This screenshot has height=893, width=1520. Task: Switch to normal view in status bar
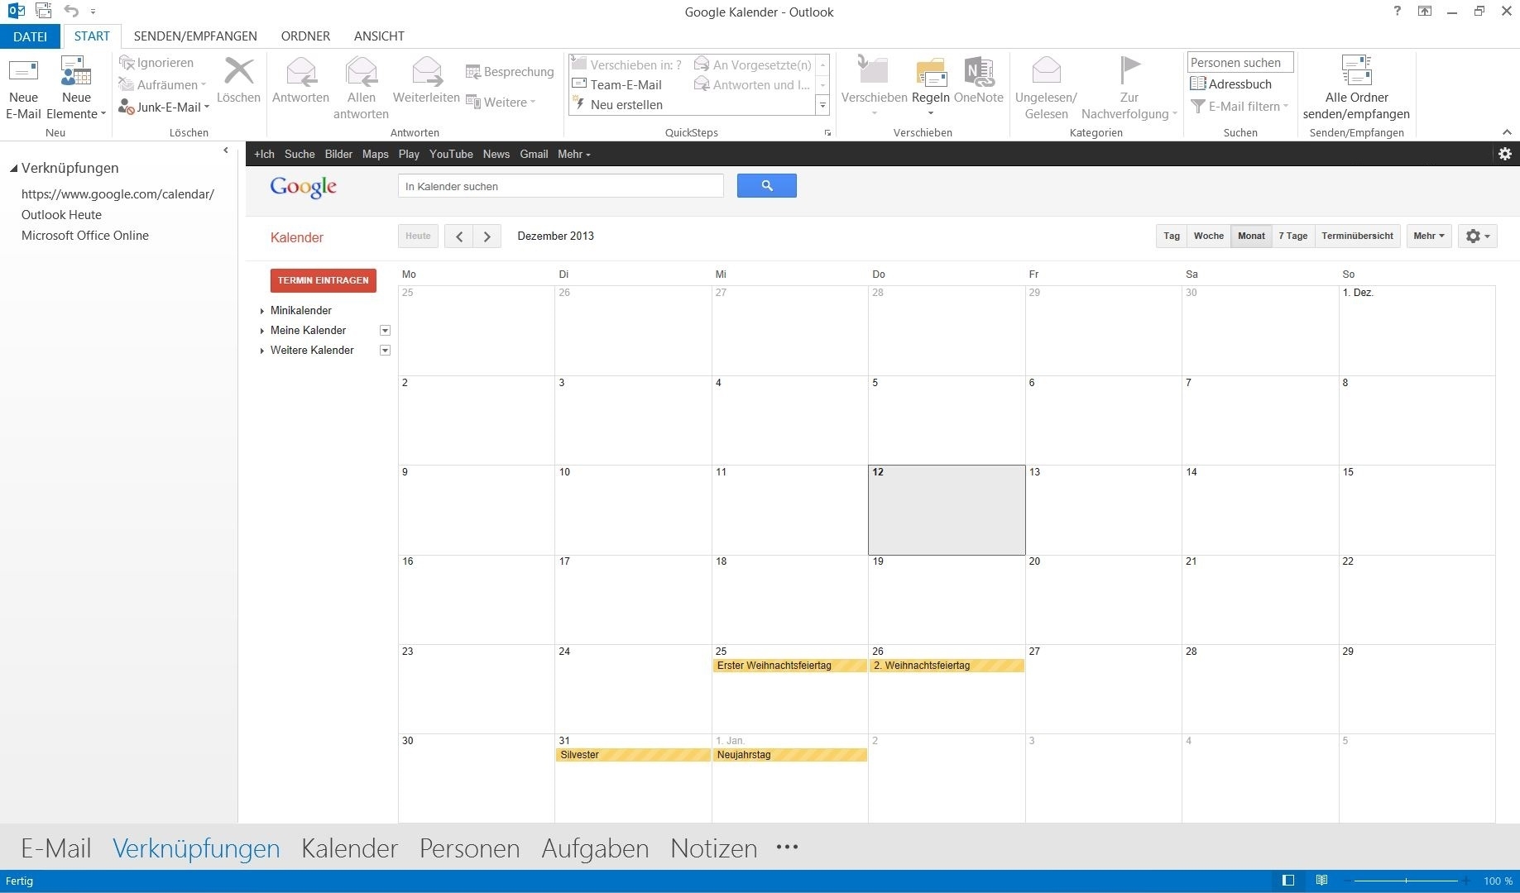click(1288, 881)
